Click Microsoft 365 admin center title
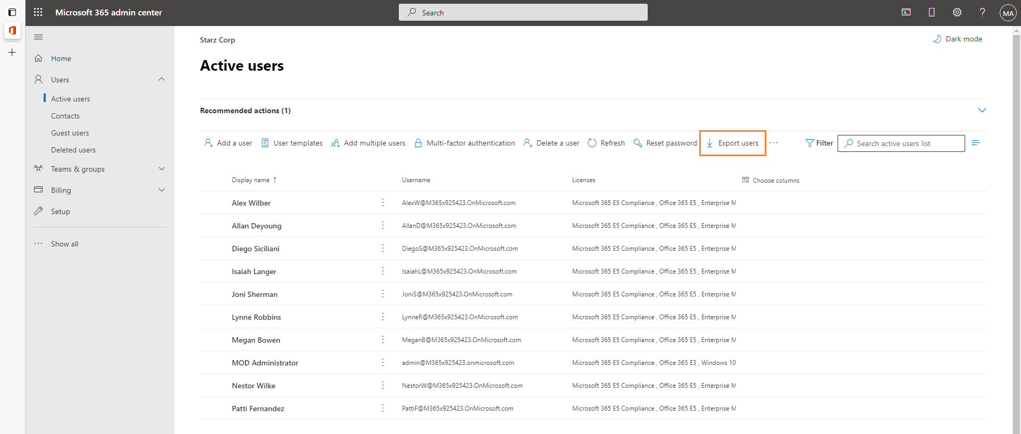This screenshot has width=1021, height=434. click(108, 12)
